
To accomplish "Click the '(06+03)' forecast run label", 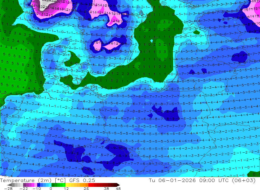I will pos(244,180).
